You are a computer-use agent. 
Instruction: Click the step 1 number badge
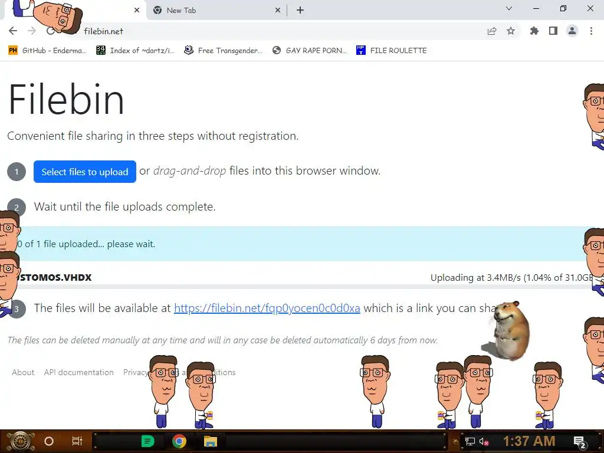coord(17,172)
